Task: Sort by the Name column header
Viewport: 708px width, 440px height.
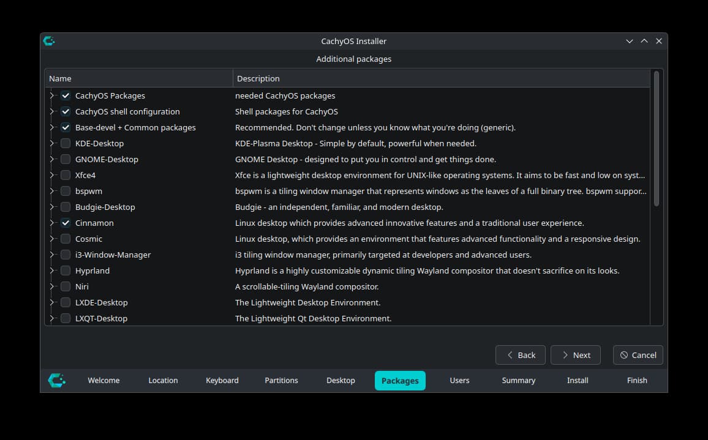Action: click(138, 78)
